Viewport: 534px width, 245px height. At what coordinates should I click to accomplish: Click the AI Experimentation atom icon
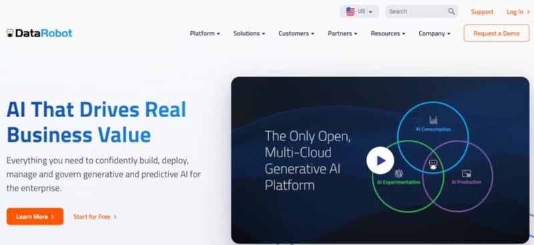click(398, 174)
